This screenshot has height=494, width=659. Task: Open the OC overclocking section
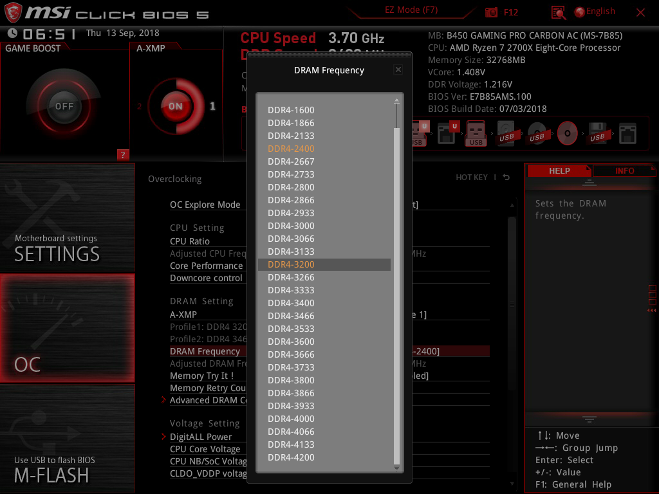pos(67,328)
